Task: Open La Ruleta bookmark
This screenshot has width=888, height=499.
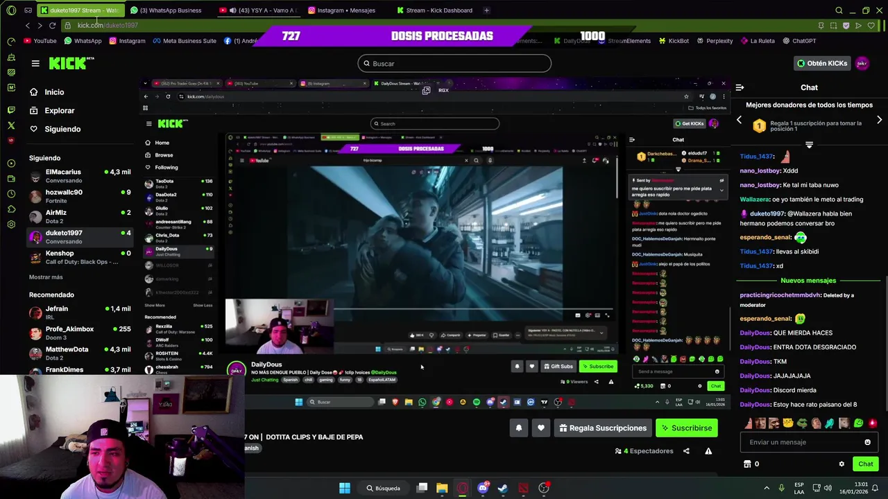Action: (758, 41)
